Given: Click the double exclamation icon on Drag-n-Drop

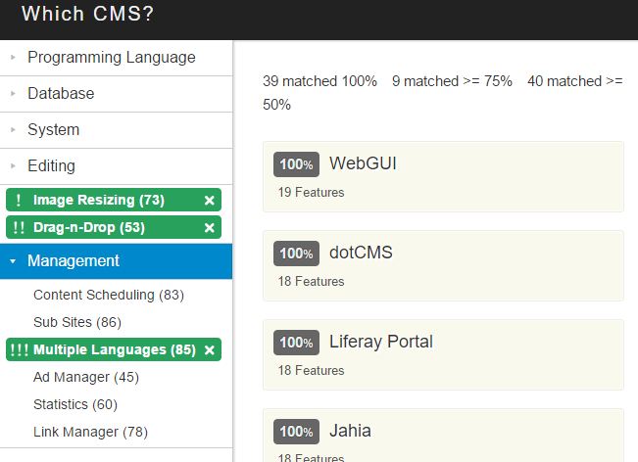Looking at the screenshot, I should (x=19, y=228).
